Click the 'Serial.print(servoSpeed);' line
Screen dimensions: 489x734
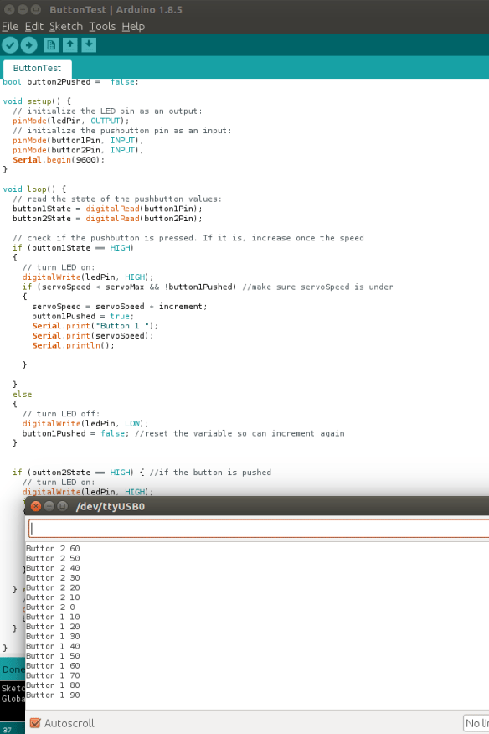click(x=93, y=336)
